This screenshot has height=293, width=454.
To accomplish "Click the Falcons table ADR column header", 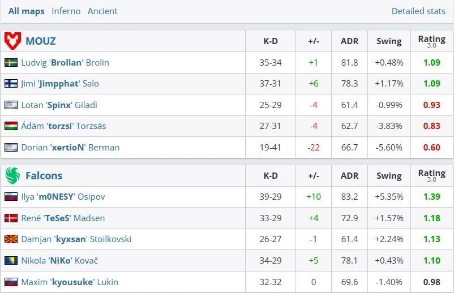I will click(x=349, y=175).
